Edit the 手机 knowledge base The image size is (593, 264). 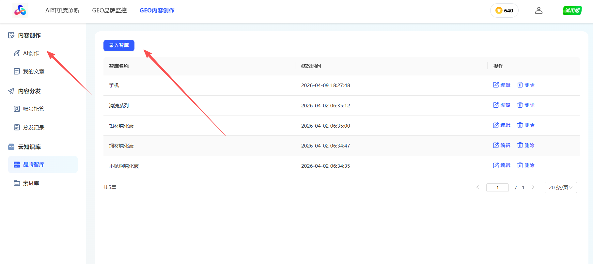502,85
